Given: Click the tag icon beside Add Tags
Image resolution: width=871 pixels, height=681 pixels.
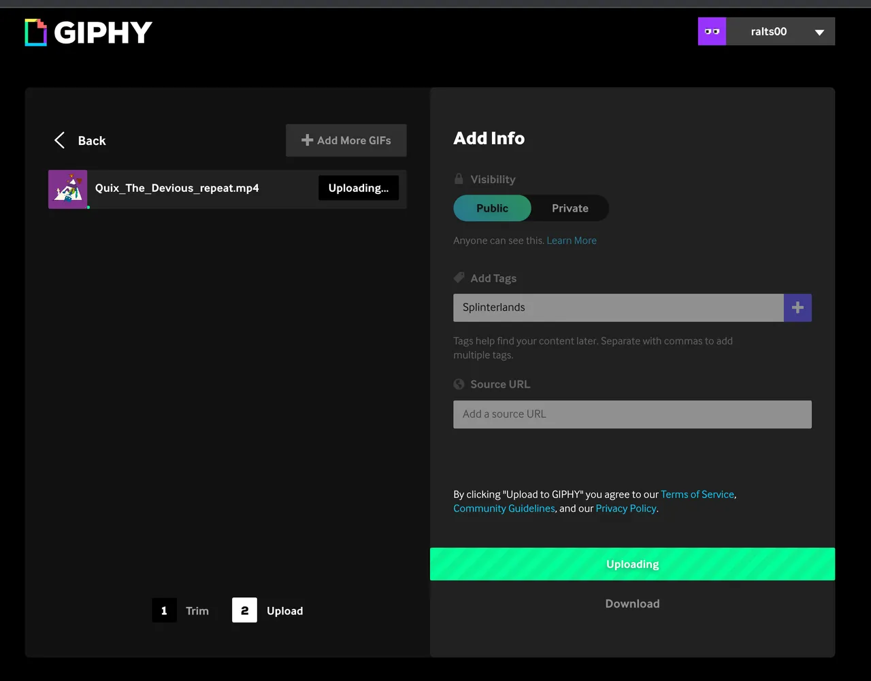Looking at the screenshot, I should [459, 278].
